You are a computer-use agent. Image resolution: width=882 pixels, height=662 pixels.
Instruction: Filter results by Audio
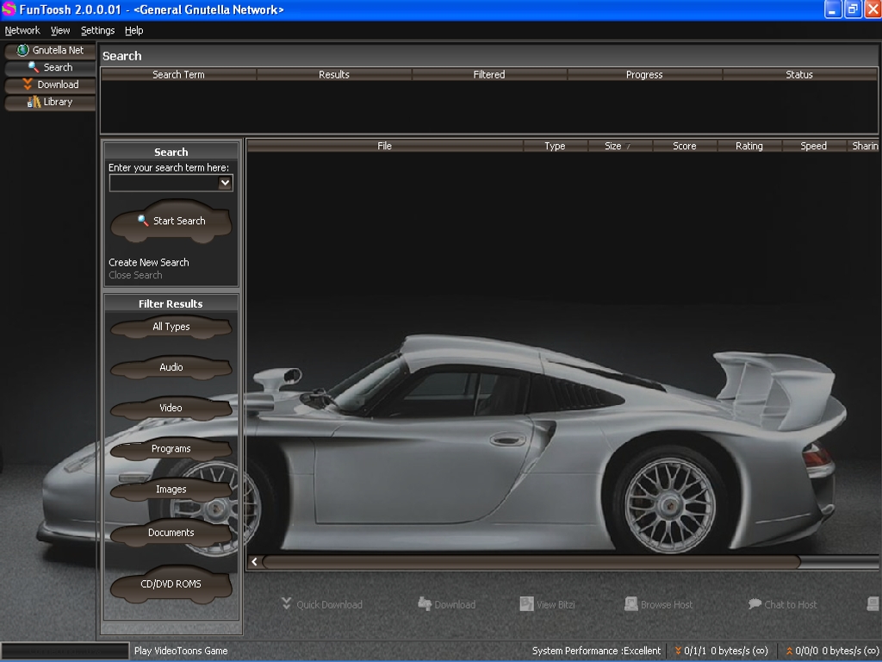(x=171, y=367)
